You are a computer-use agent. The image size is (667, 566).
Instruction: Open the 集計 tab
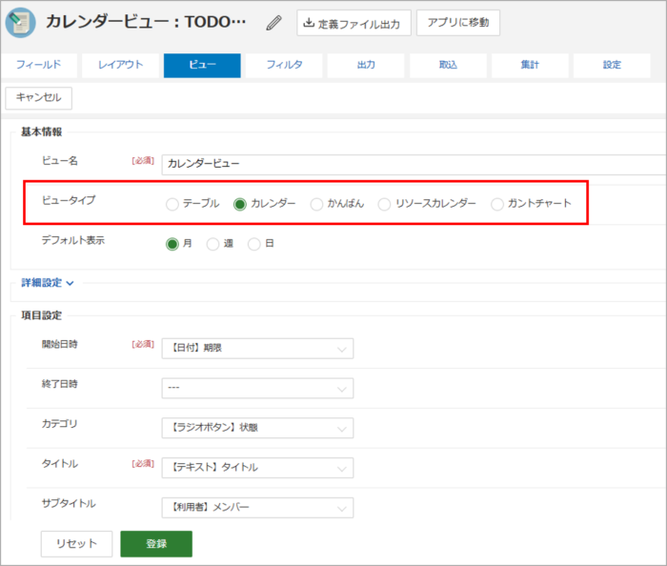531,65
